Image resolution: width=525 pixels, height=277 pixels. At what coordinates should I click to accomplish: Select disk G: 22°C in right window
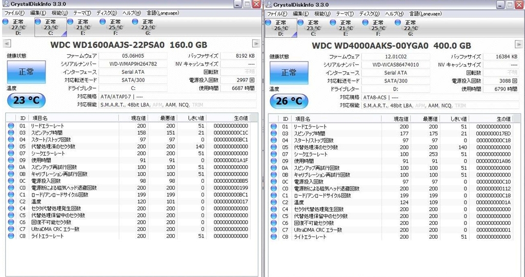click(411, 28)
